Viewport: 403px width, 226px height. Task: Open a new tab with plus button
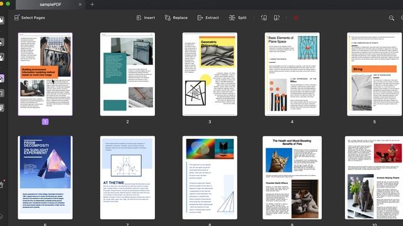click(93, 4)
